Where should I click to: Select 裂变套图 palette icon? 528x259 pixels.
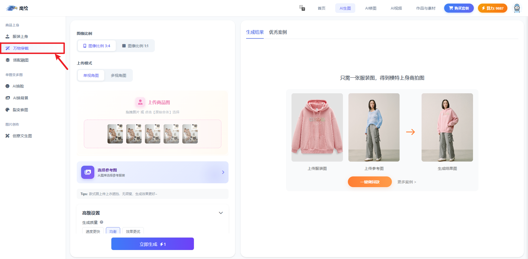point(8,110)
